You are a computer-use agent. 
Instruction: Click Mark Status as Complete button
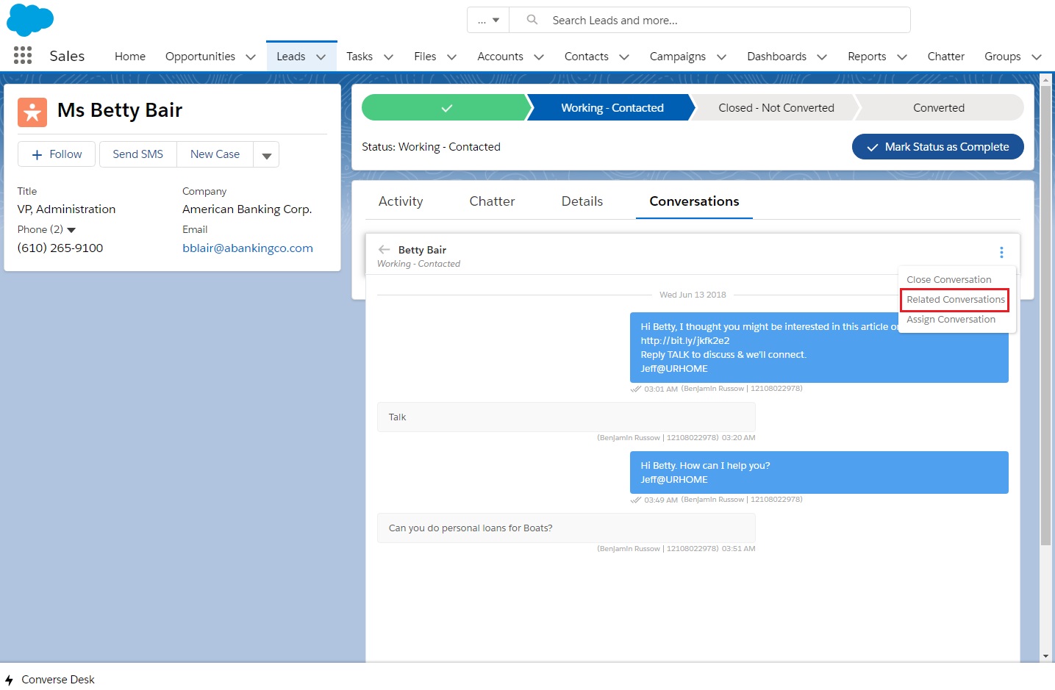[937, 147]
